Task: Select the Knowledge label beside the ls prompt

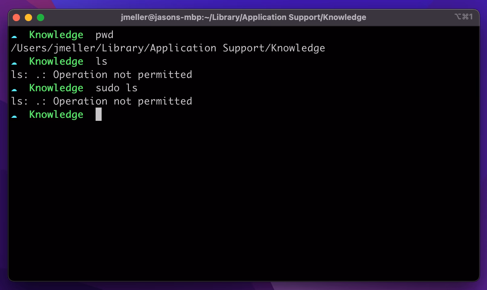Action: (x=56, y=61)
